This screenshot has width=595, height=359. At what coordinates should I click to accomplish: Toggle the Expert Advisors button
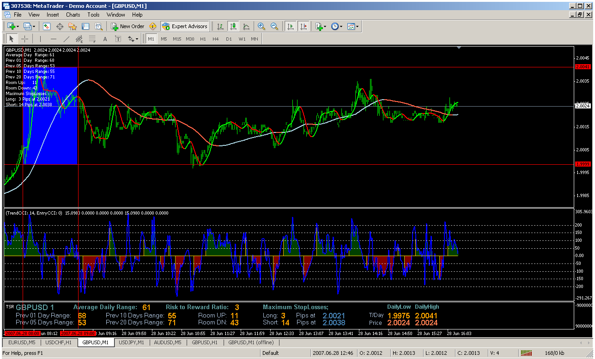[x=185, y=26]
